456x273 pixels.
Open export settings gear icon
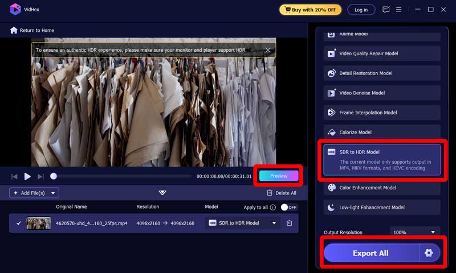pos(429,253)
